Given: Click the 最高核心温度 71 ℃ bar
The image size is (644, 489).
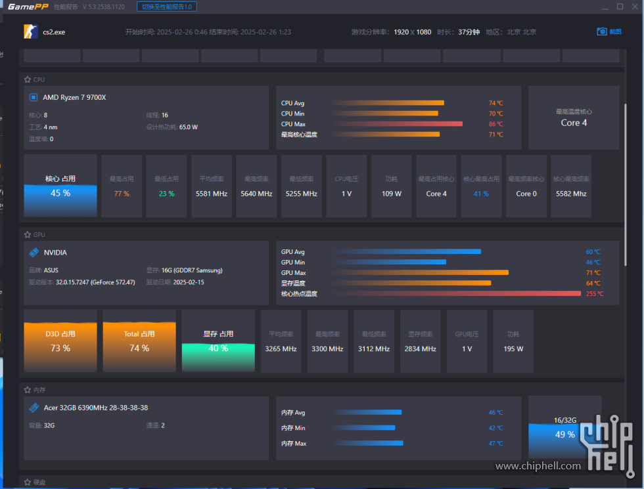Looking at the screenshot, I should pos(386,134).
